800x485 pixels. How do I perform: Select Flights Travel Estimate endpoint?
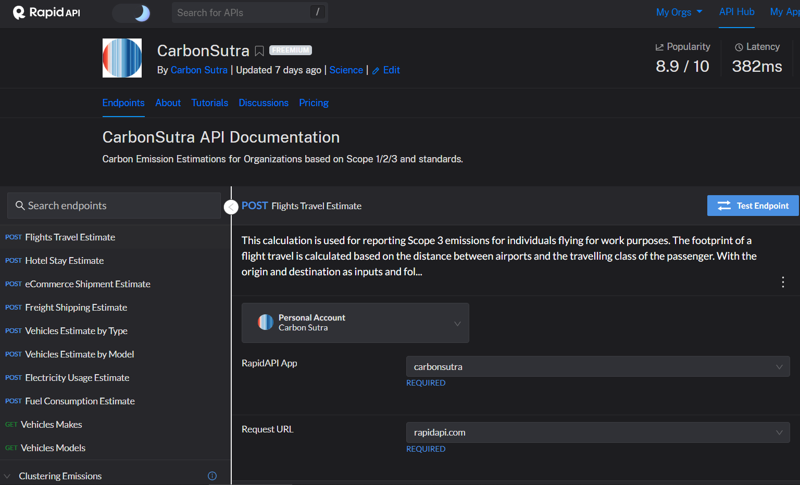(115, 237)
